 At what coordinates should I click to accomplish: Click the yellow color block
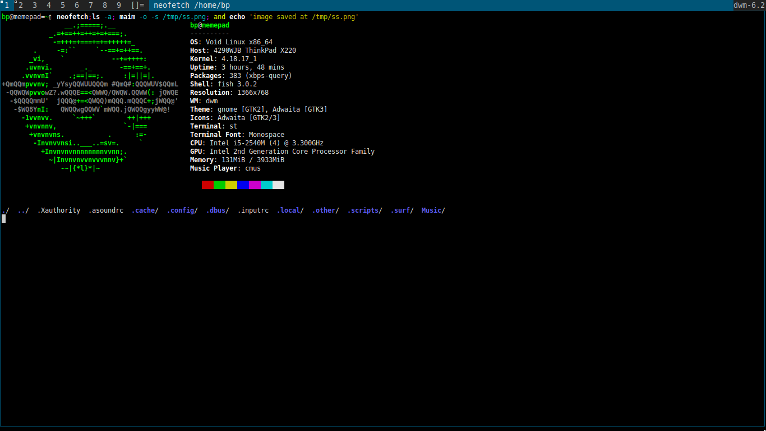pyautogui.click(x=231, y=185)
